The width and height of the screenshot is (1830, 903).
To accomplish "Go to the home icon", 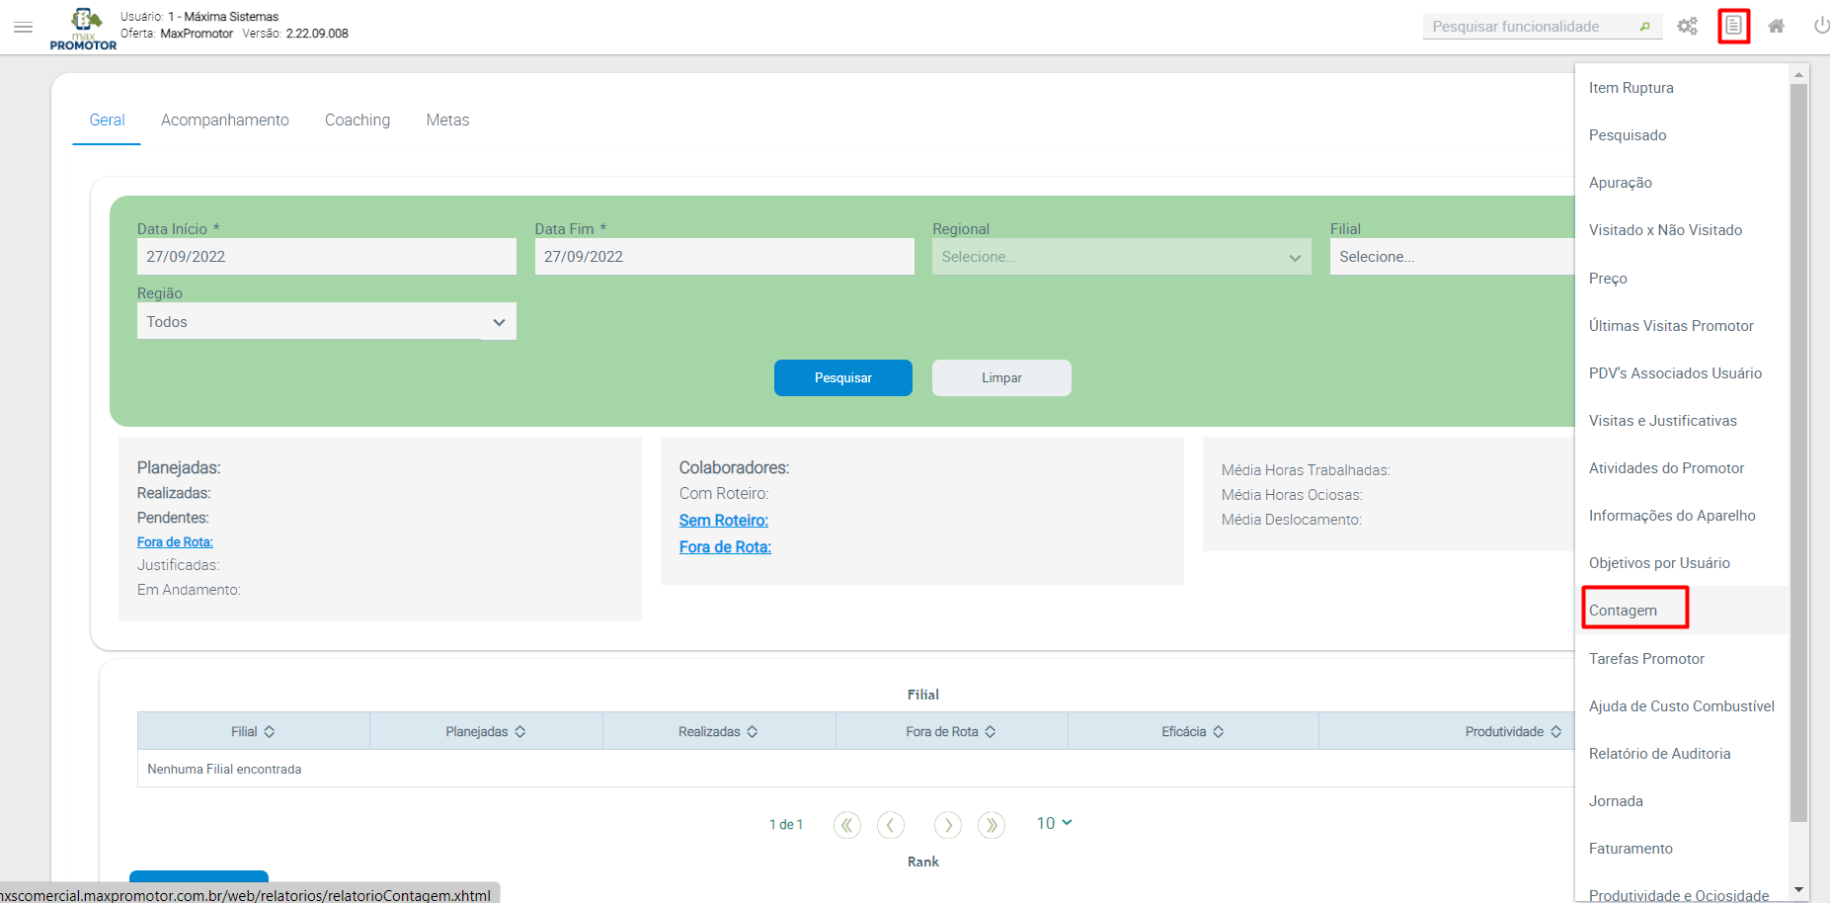I will click(1776, 26).
